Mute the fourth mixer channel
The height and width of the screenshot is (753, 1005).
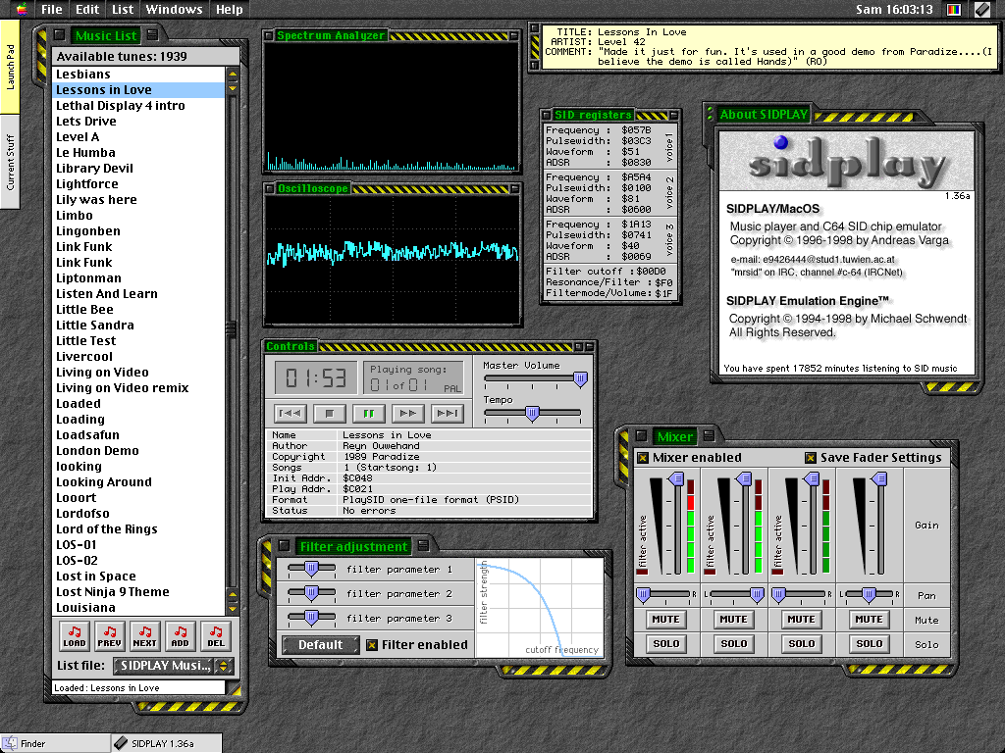(870, 620)
